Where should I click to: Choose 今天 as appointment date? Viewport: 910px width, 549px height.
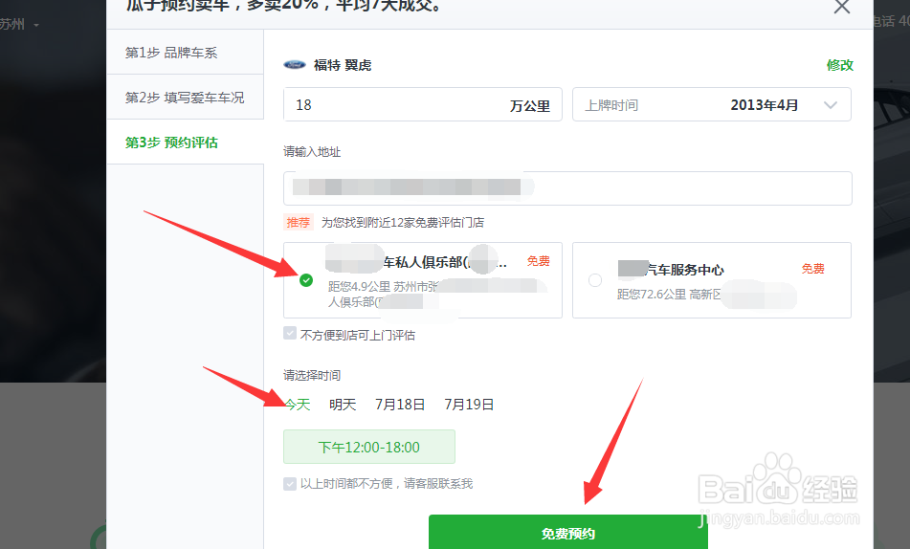[298, 405]
